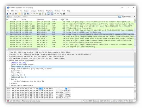Reload this capture file

point(28,14)
